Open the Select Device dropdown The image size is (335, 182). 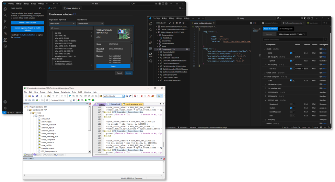pyautogui.click(x=90, y=24)
